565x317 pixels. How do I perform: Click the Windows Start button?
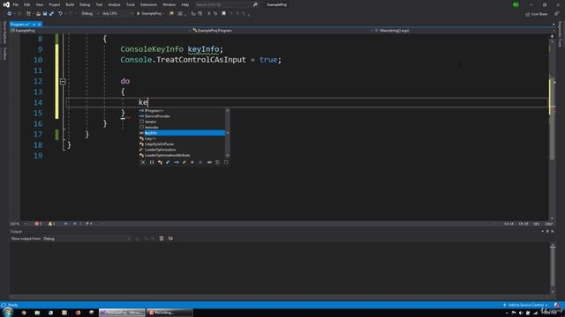8,313
